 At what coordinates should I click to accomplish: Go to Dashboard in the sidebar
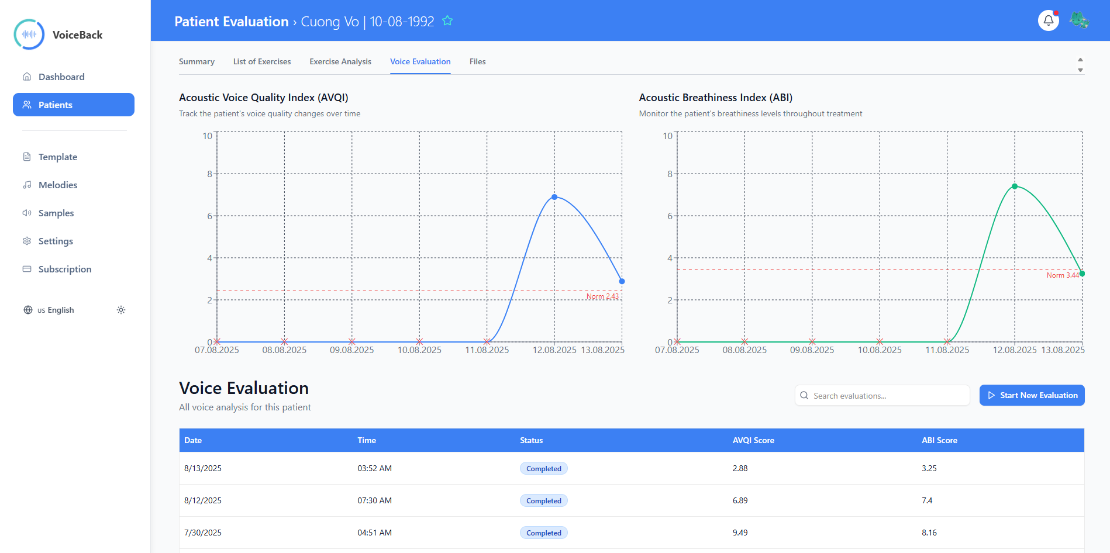61,77
